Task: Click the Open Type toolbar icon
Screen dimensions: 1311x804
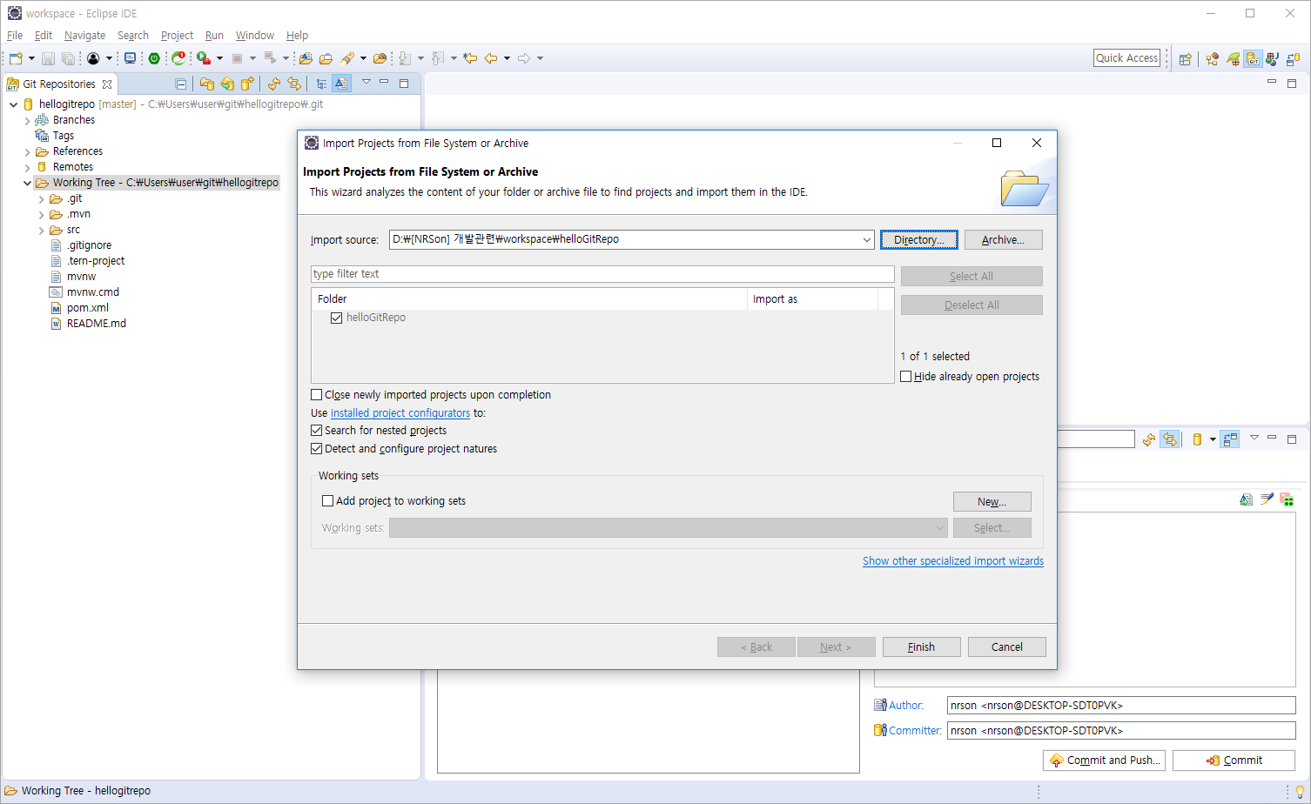Action: pyautogui.click(x=306, y=58)
